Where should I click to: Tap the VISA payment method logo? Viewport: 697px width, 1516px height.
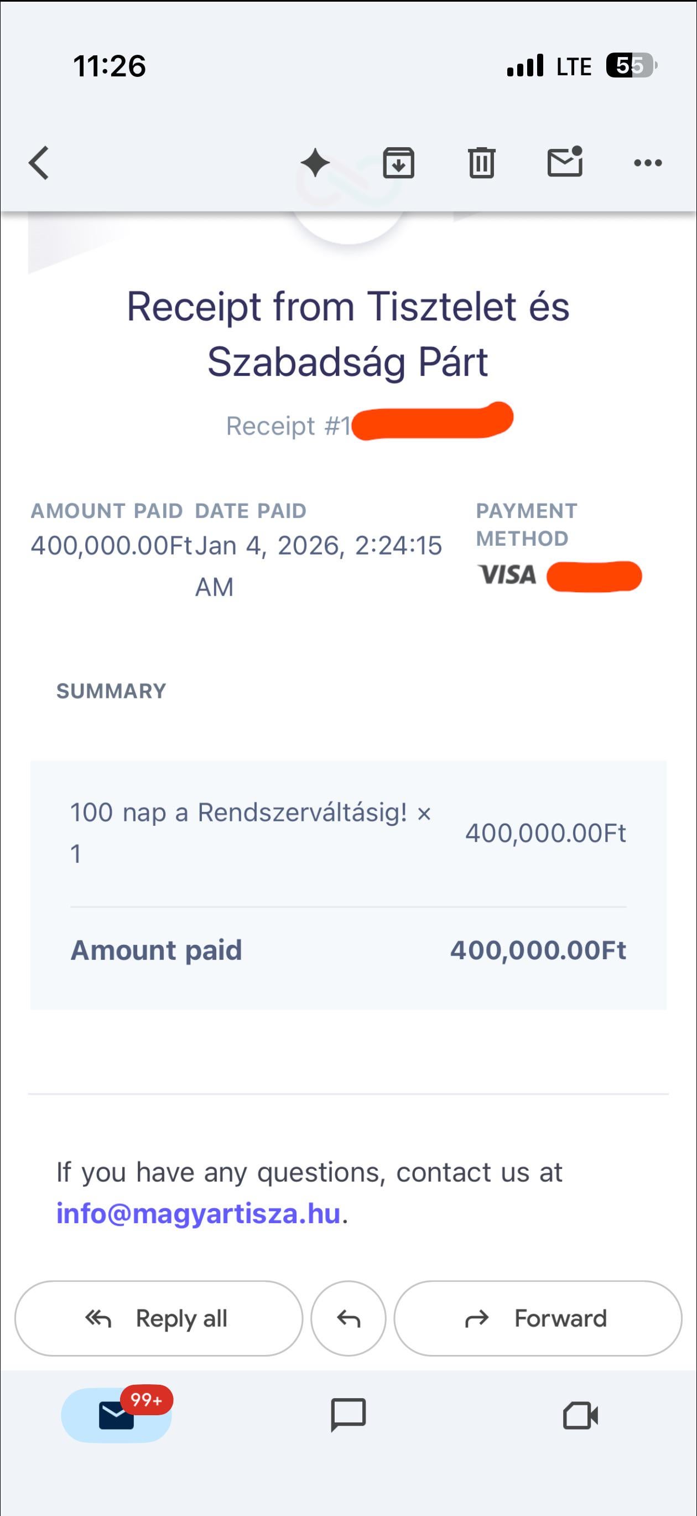tap(507, 575)
